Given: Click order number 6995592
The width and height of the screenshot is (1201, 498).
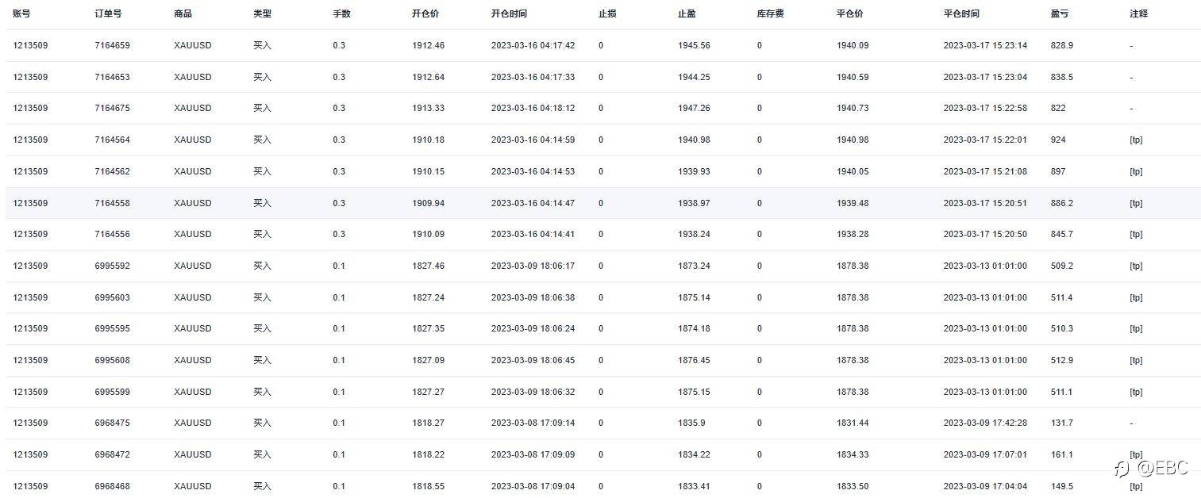Looking at the screenshot, I should [112, 266].
